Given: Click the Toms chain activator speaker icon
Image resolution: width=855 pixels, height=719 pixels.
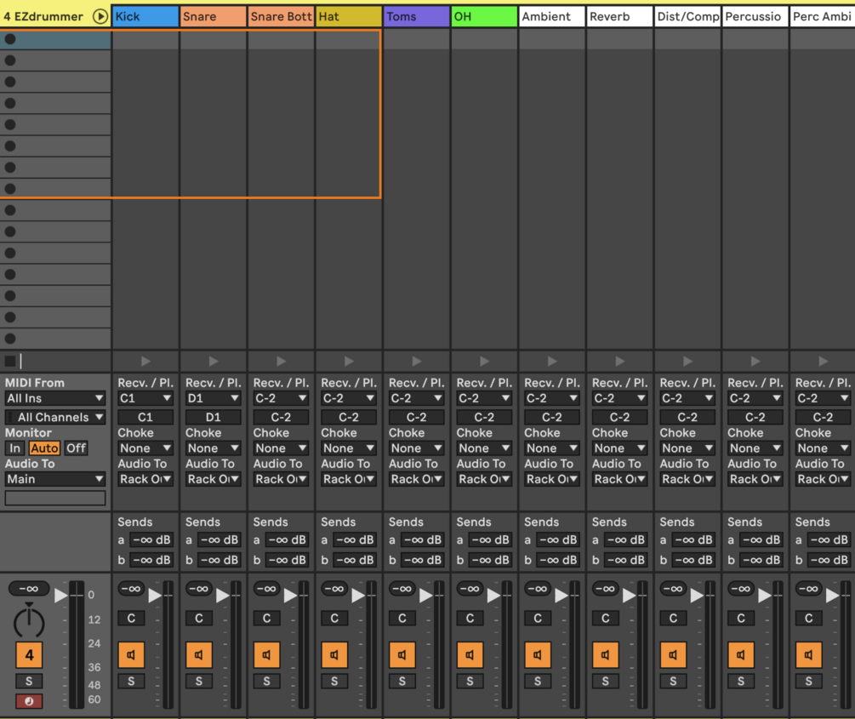Looking at the screenshot, I should (402, 654).
